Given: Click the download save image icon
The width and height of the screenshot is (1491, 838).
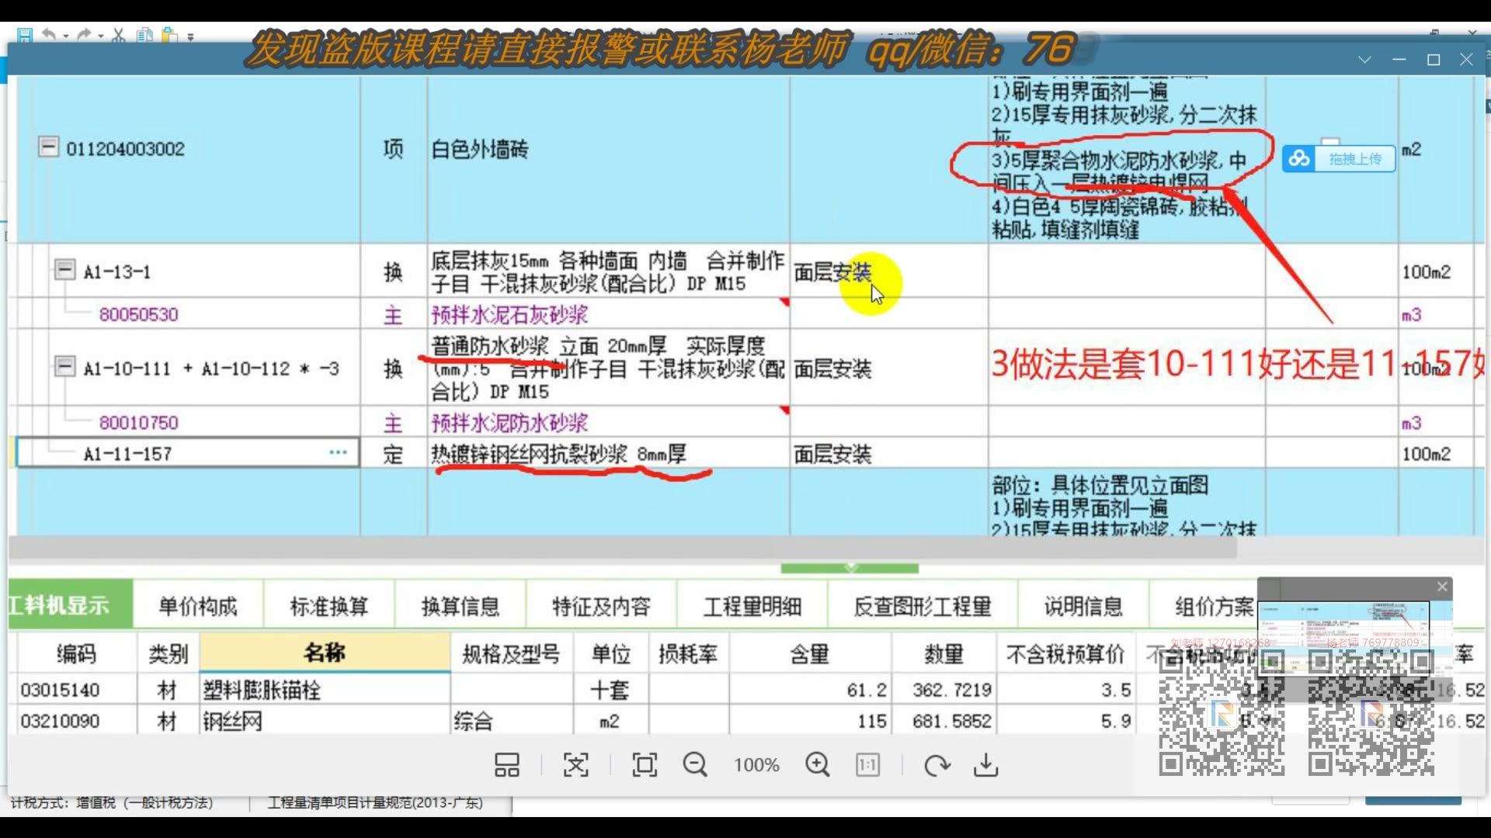Looking at the screenshot, I should 986,765.
